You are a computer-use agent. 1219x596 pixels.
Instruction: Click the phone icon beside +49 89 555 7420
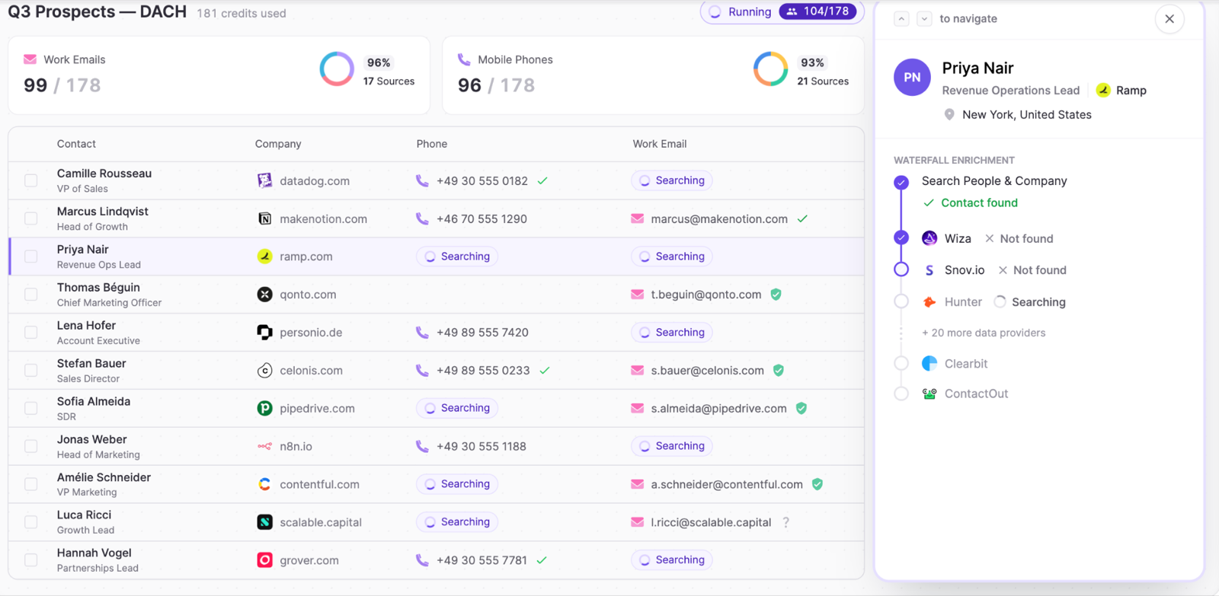pyautogui.click(x=422, y=333)
